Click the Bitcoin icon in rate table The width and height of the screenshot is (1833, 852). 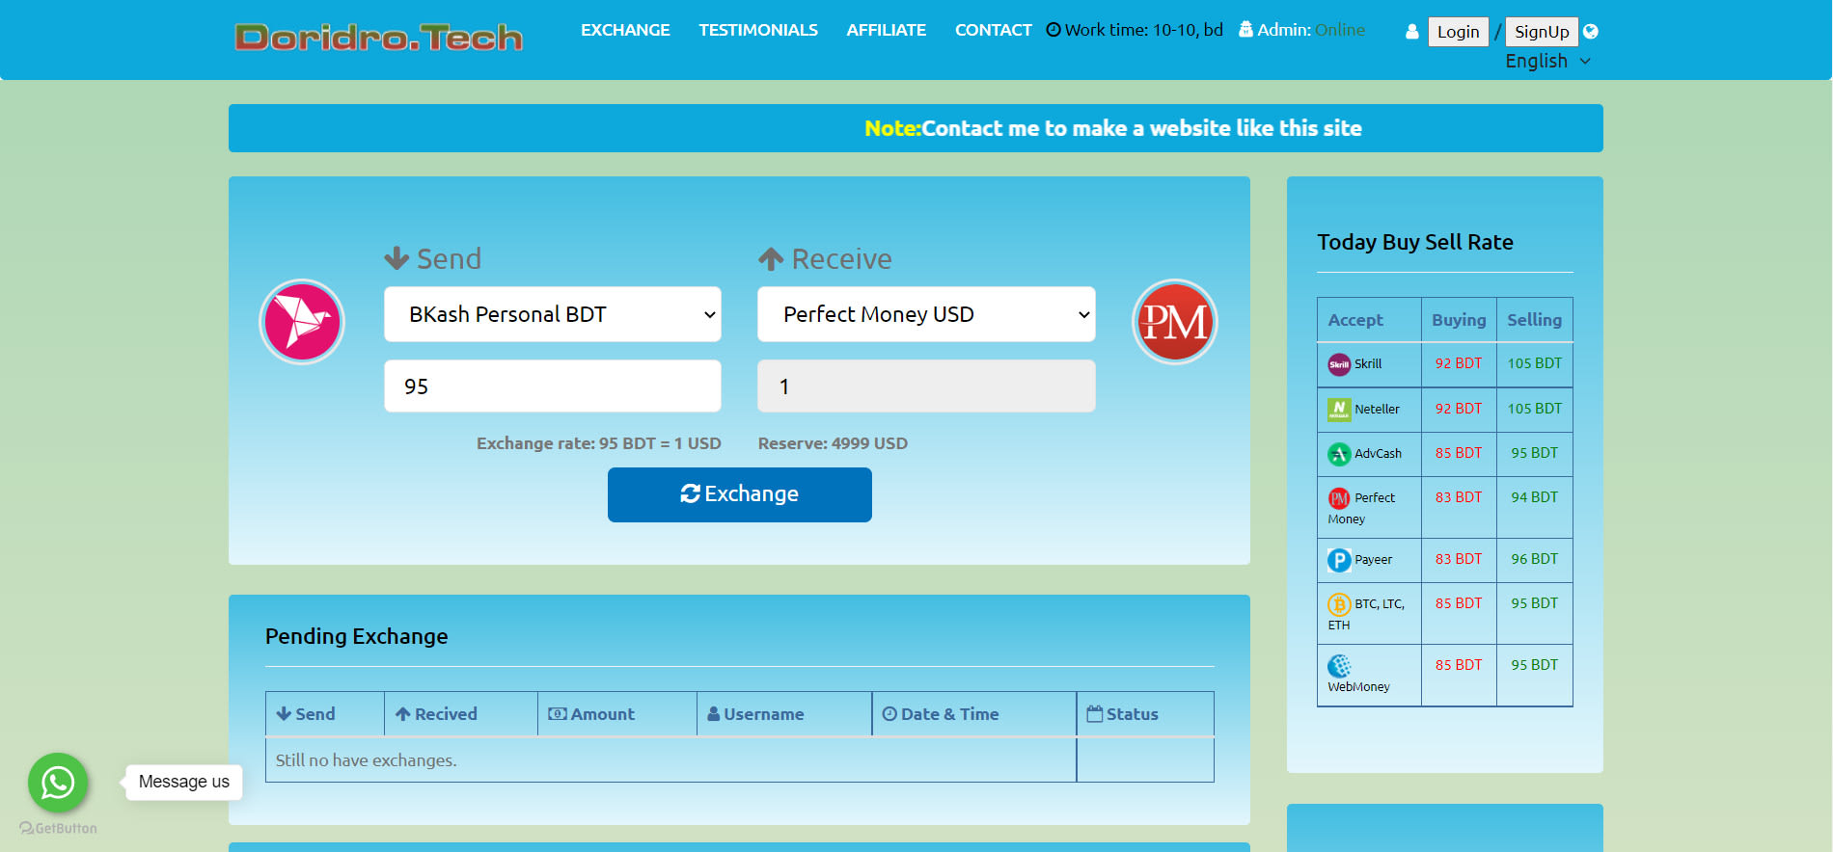pos(1339,604)
